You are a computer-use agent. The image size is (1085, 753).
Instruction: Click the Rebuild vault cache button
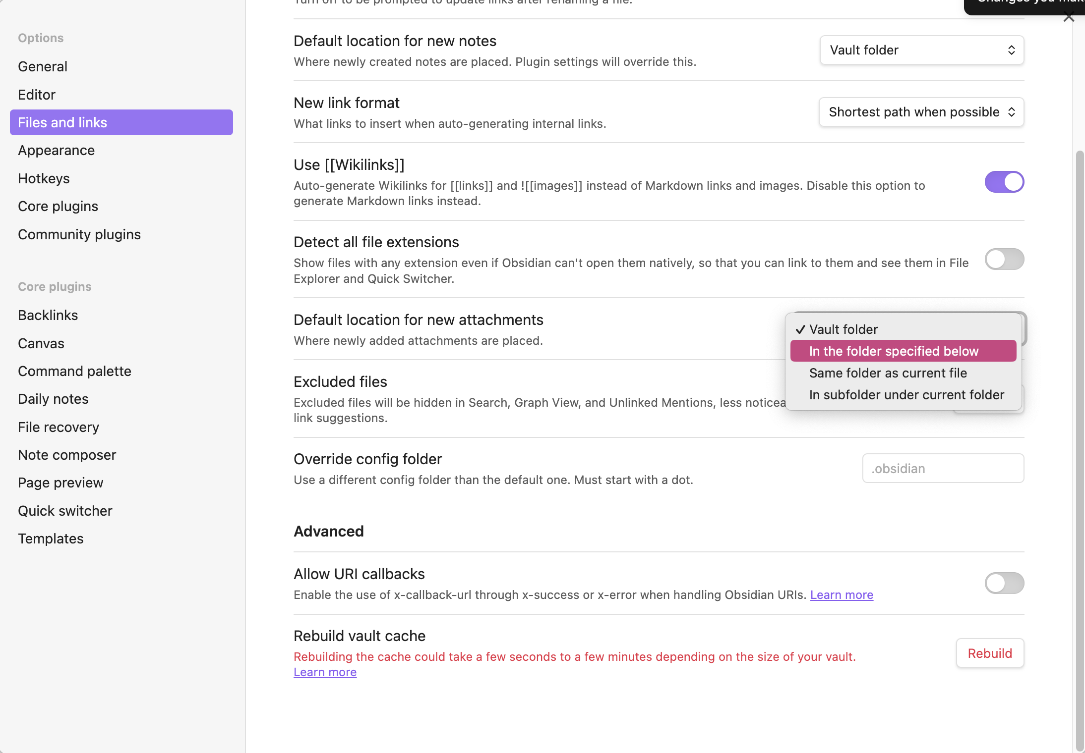(x=989, y=653)
